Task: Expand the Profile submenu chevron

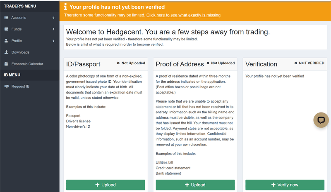Action: [53, 41]
